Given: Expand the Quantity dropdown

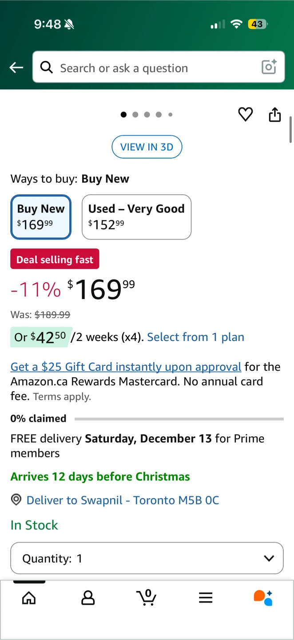Looking at the screenshot, I should [x=147, y=558].
